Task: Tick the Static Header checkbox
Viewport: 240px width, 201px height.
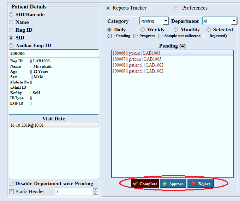Action: [x=11, y=191]
